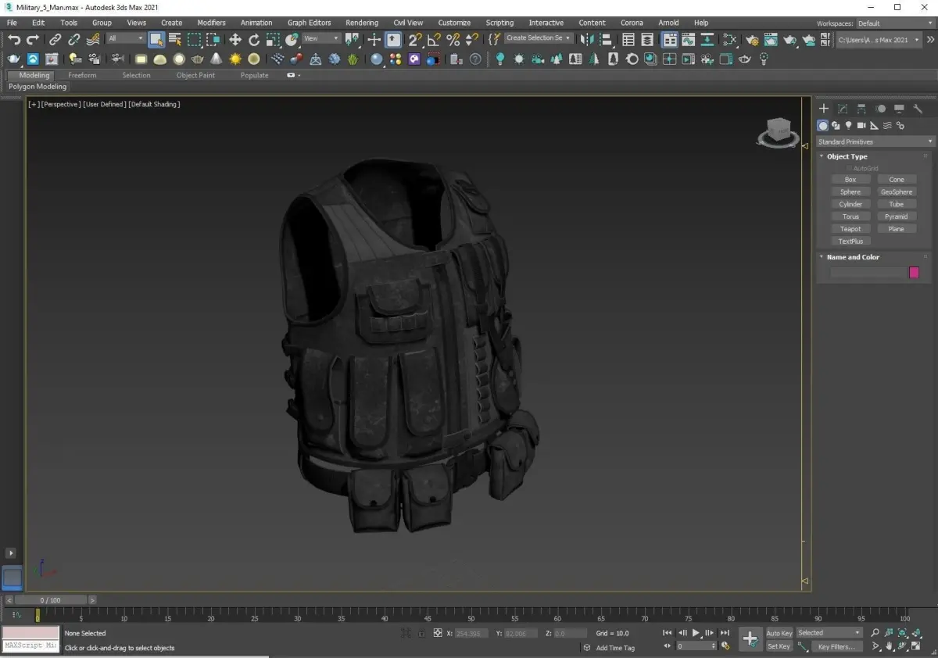Expand the selection filter All dropdown
The height and width of the screenshot is (658, 938).
pos(125,38)
